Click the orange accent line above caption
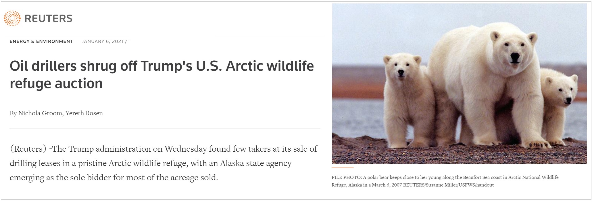 [x=342, y=167]
